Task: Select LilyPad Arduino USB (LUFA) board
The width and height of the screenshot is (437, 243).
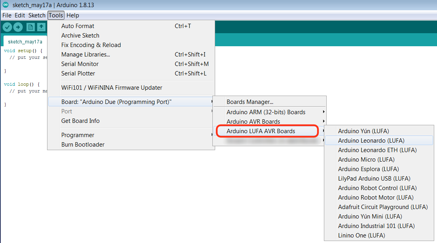Action: pyautogui.click(x=379, y=178)
